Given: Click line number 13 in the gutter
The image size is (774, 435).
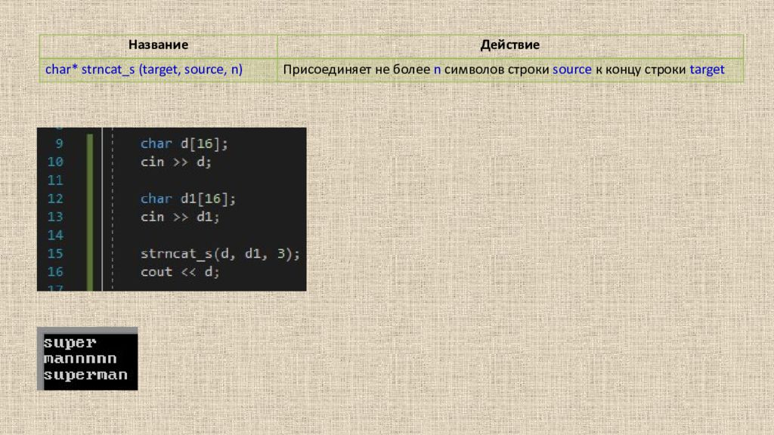Looking at the screenshot, I should pos(55,217).
